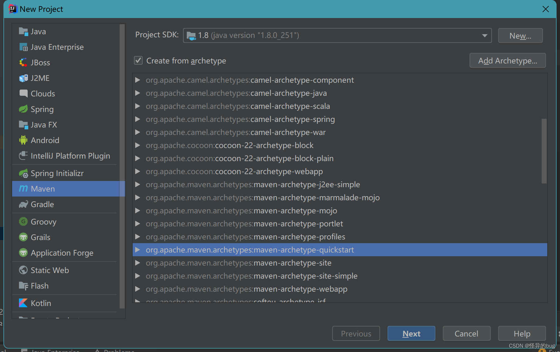This screenshot has width=560, height=352.
Task: Click the Clouds icon
Action: [23, 94]
